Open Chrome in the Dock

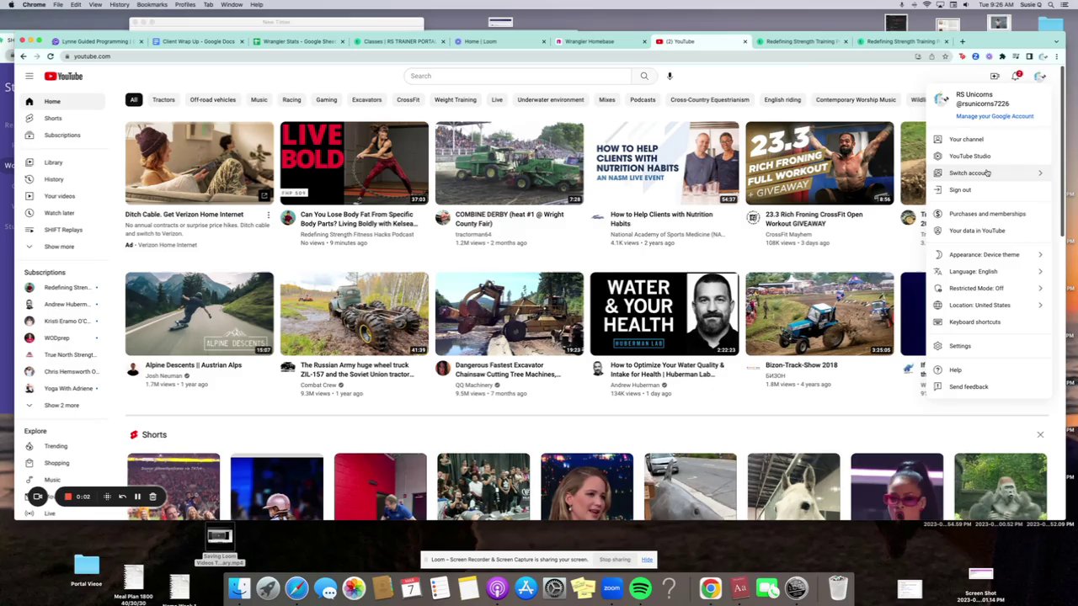coord(711,588)
